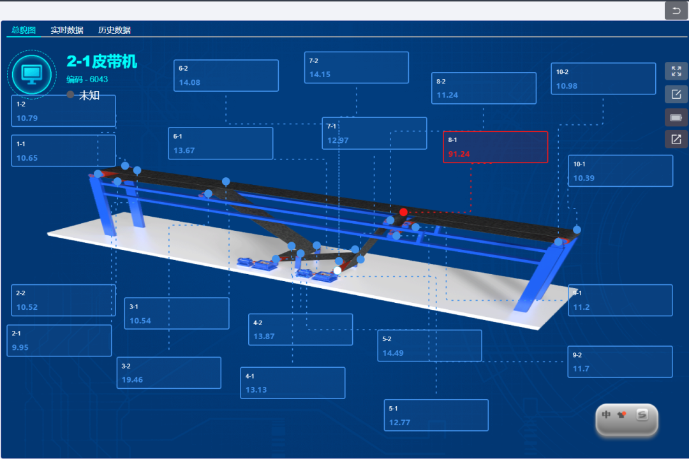Viewport: 689px width, 459px height.
Task: Pick sensor box 4-1 showing 13.13
Action: 293,383
